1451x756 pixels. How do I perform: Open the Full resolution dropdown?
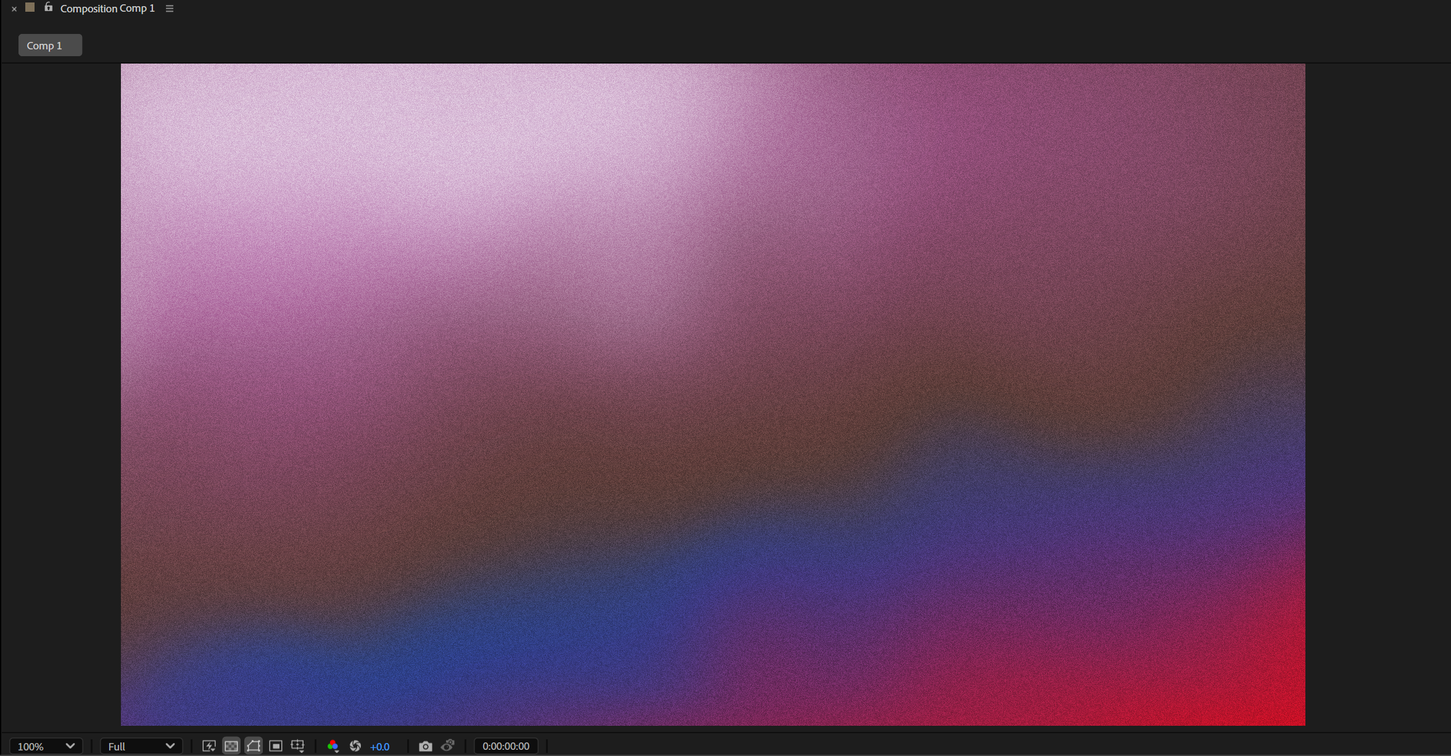tap(141, 746)
